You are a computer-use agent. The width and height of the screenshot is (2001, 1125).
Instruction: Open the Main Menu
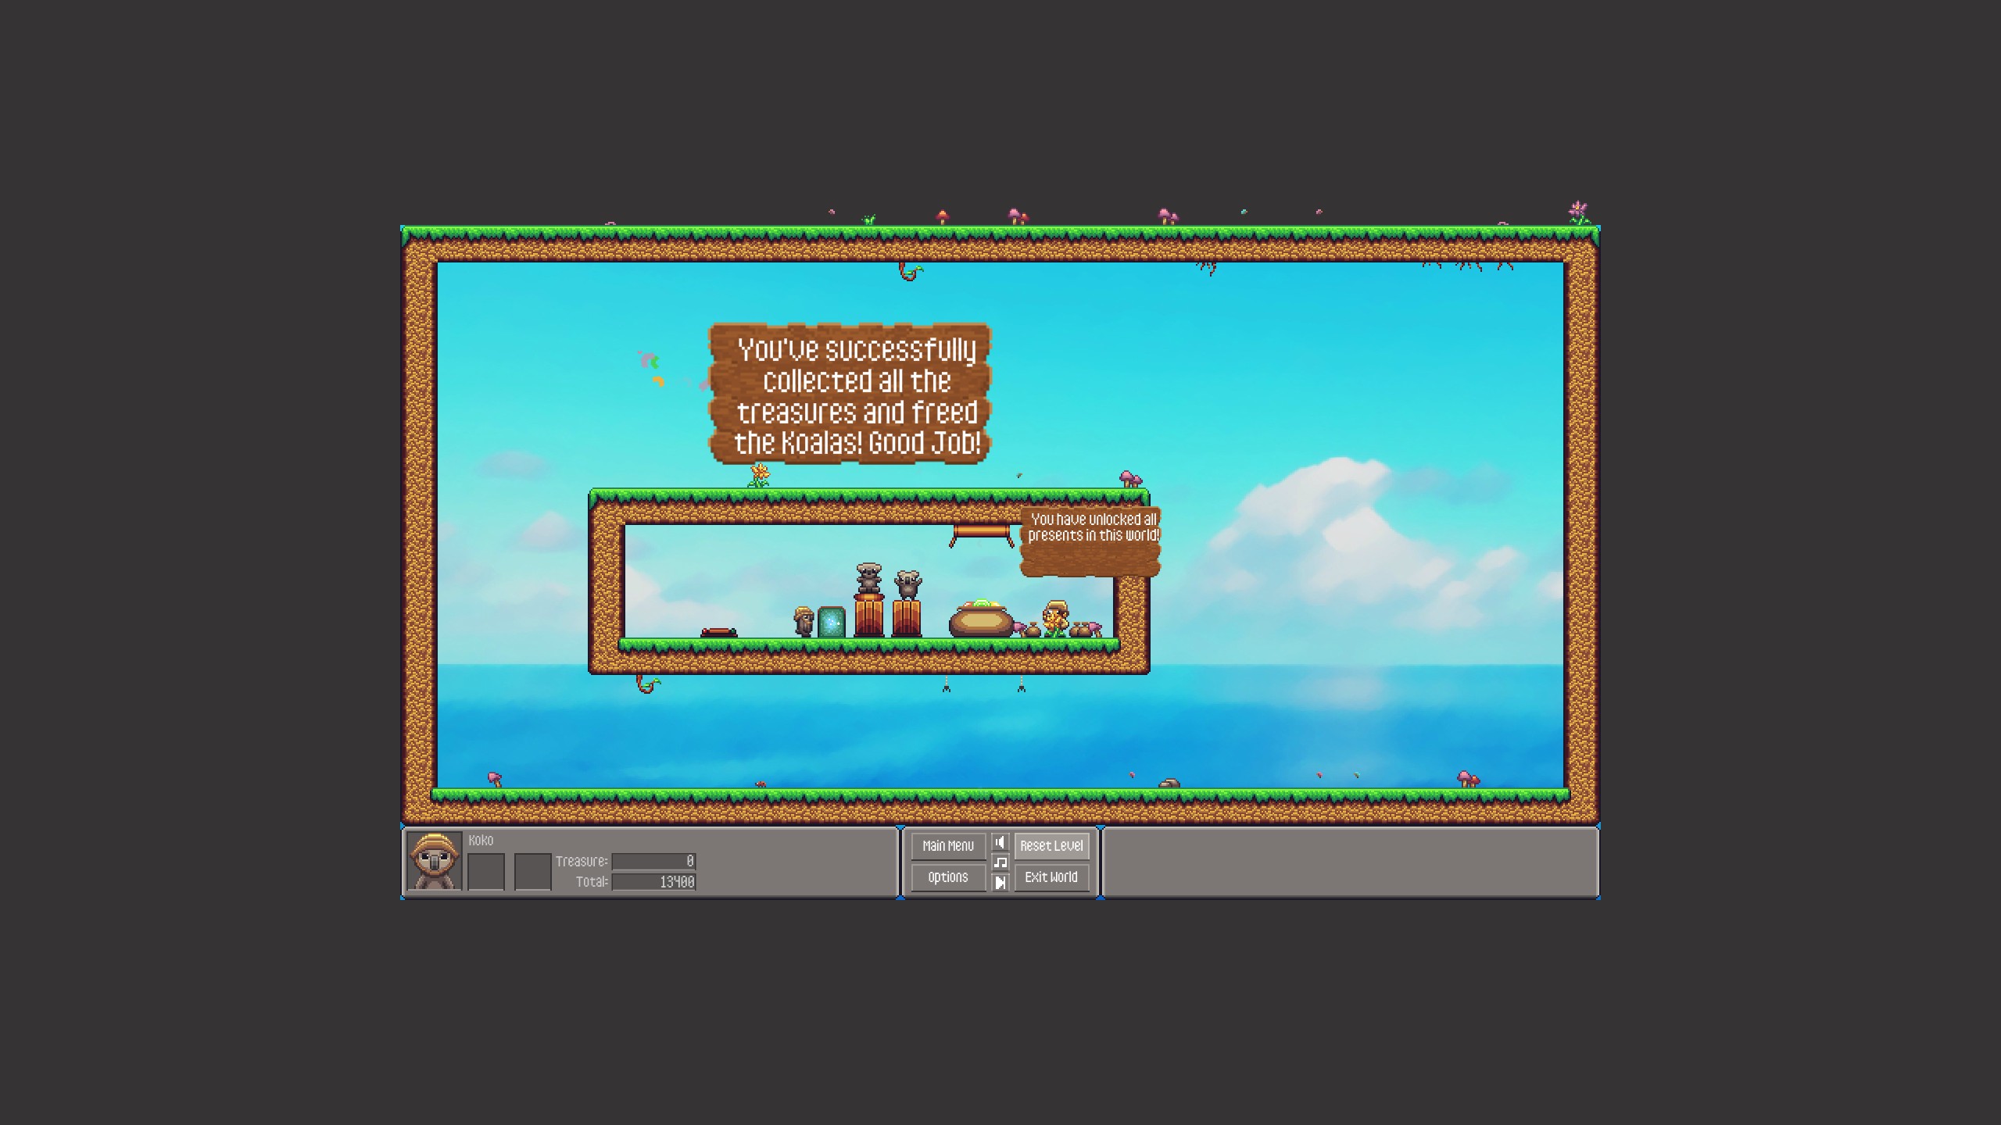tap(947, 845)
